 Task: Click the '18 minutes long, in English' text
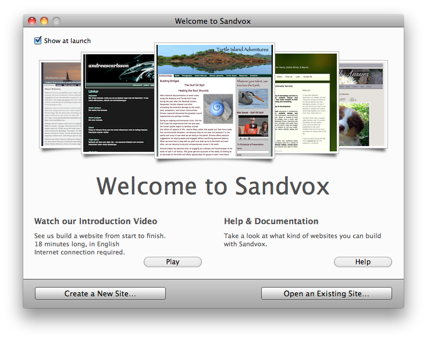point(77,244)
